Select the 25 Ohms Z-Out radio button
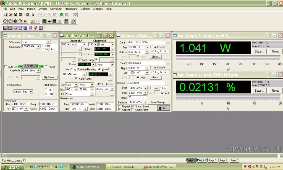 click(46, 90)
